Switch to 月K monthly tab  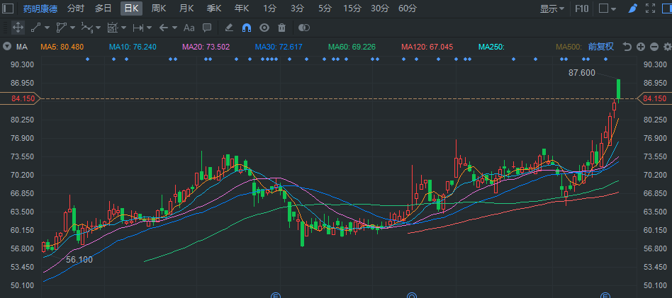186,8
